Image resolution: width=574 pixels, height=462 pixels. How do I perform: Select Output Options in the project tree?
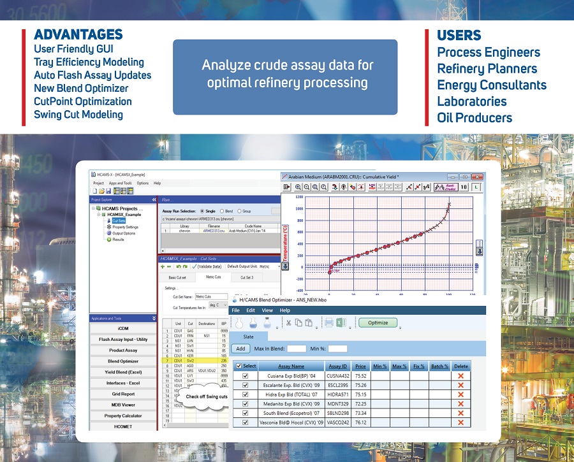pyautogui.click(x=124, y=233)
